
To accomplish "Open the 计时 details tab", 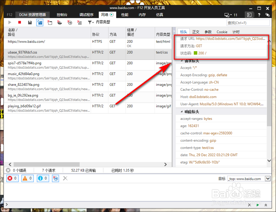I will (x=236, y=32).
